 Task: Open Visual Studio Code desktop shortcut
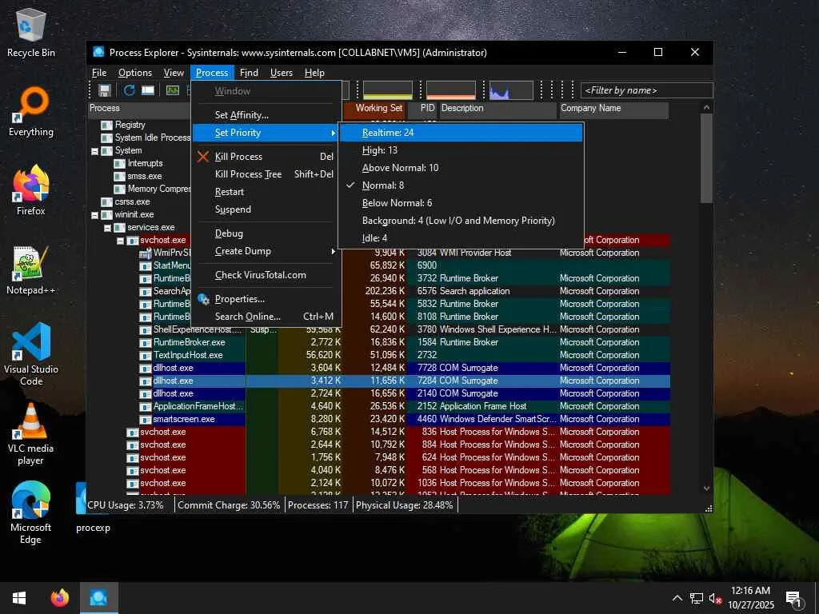[31, 354]
